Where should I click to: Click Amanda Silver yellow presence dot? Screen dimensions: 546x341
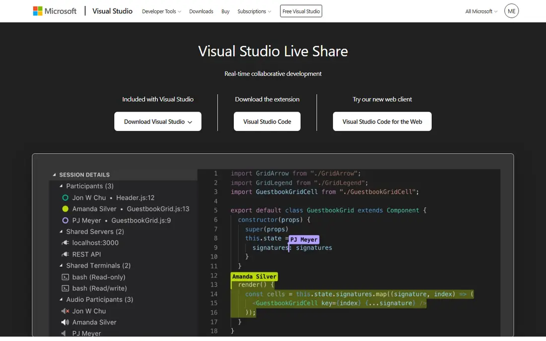(x=65, y=209)
